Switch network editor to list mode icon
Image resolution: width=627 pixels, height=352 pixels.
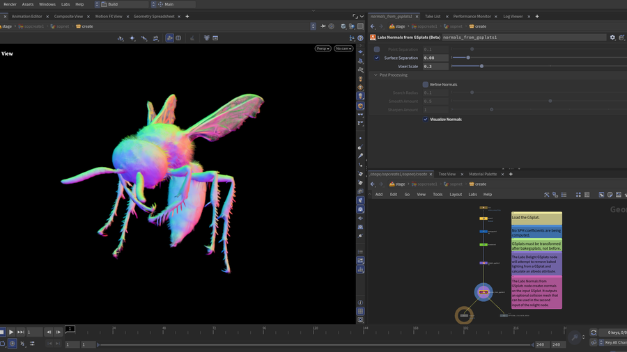pyautogui.click(x=564, y=195)
